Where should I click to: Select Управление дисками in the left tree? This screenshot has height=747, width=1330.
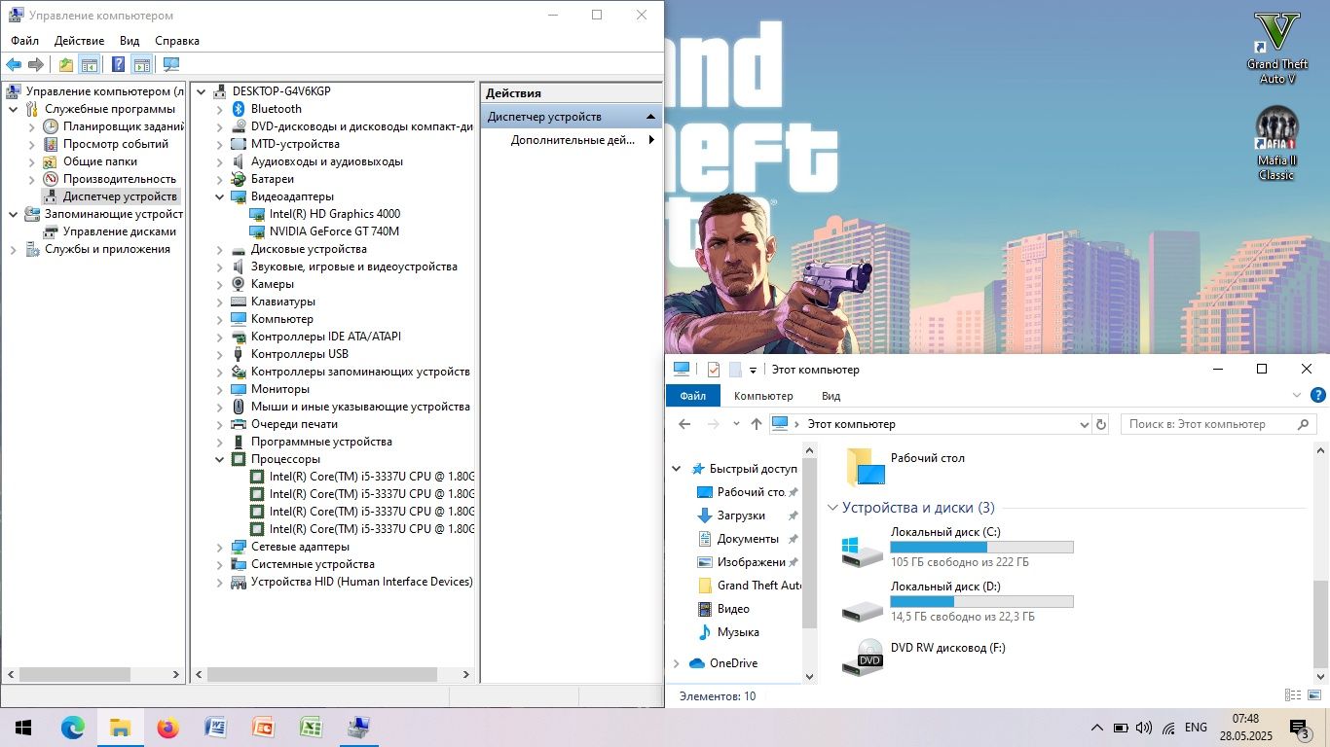[x=120, y=231]
